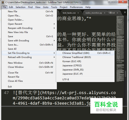
Task: Open the Goto menu
Action: [46, 7]
